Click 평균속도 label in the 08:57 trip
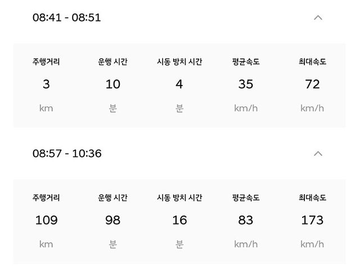 pos(246,198)
